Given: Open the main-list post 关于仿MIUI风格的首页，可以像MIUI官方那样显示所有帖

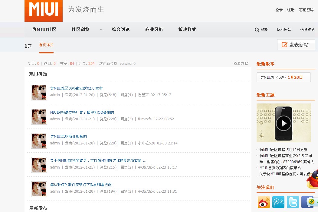Looking at the screenshot, I should point(98,161).
